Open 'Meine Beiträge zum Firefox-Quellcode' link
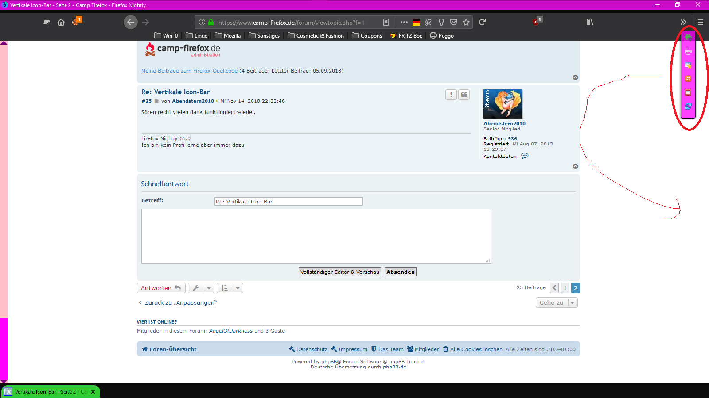Image resolution: width=709 pixels, height=398 pixels. point(189,71)
